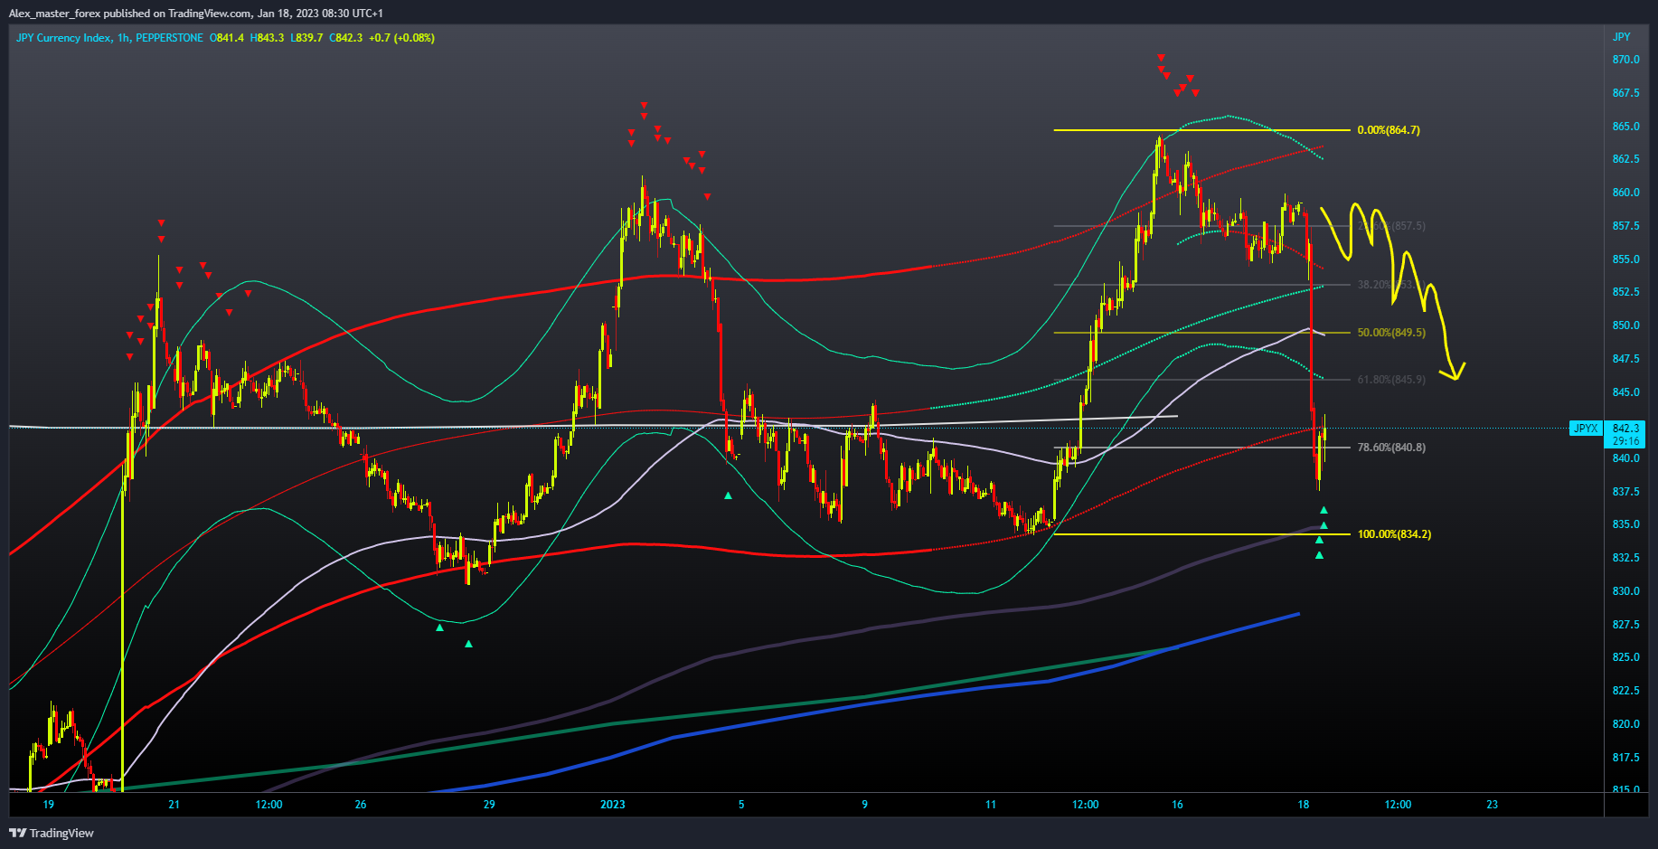Click the 16 date label on time axis
The height and width of the screenshot is (849, 1658).
[x=1177, y=805]
